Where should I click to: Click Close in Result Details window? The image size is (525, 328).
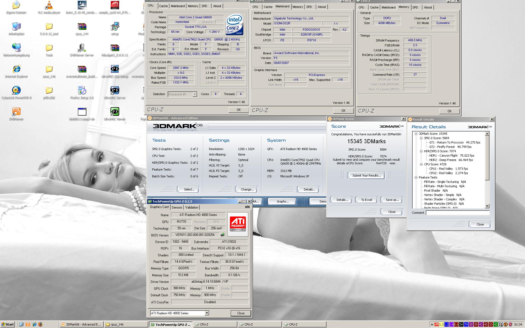(x=480, y=224)
